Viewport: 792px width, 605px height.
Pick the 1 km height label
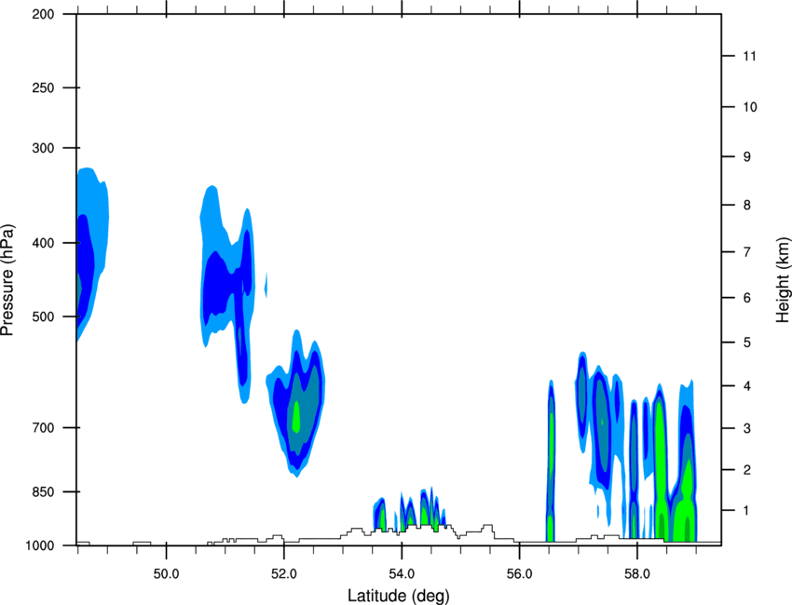[747, 511]
